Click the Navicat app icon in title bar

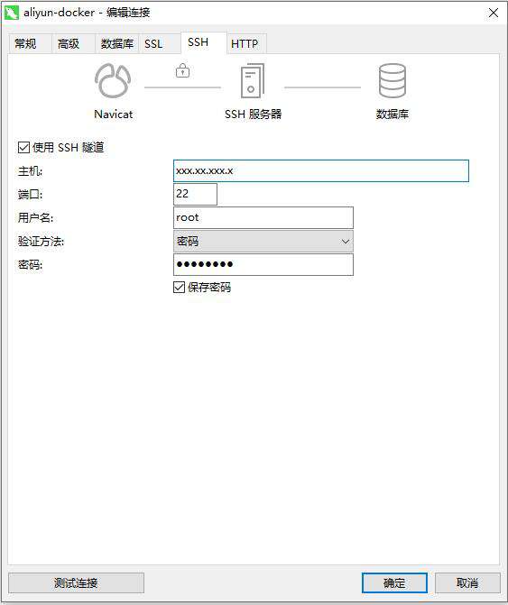(12, 13)
